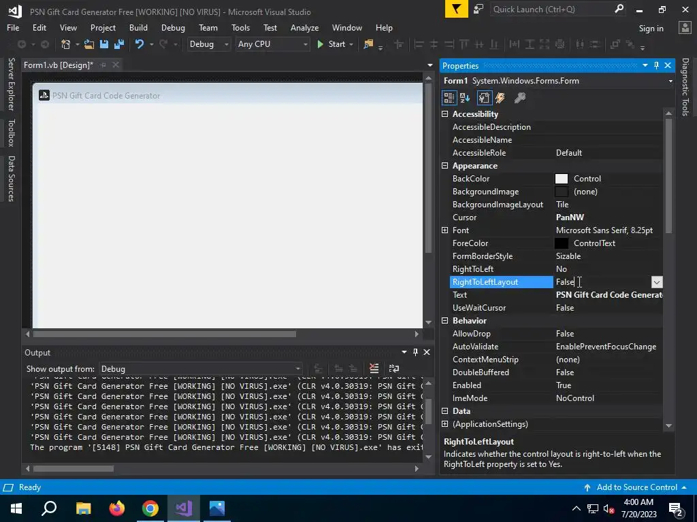Open the Project menu
697x522 pixels.
(103, 27)
